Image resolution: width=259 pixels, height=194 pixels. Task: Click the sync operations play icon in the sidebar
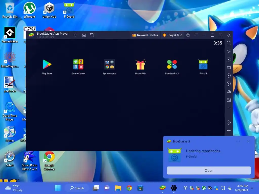(x=229, y=76)
